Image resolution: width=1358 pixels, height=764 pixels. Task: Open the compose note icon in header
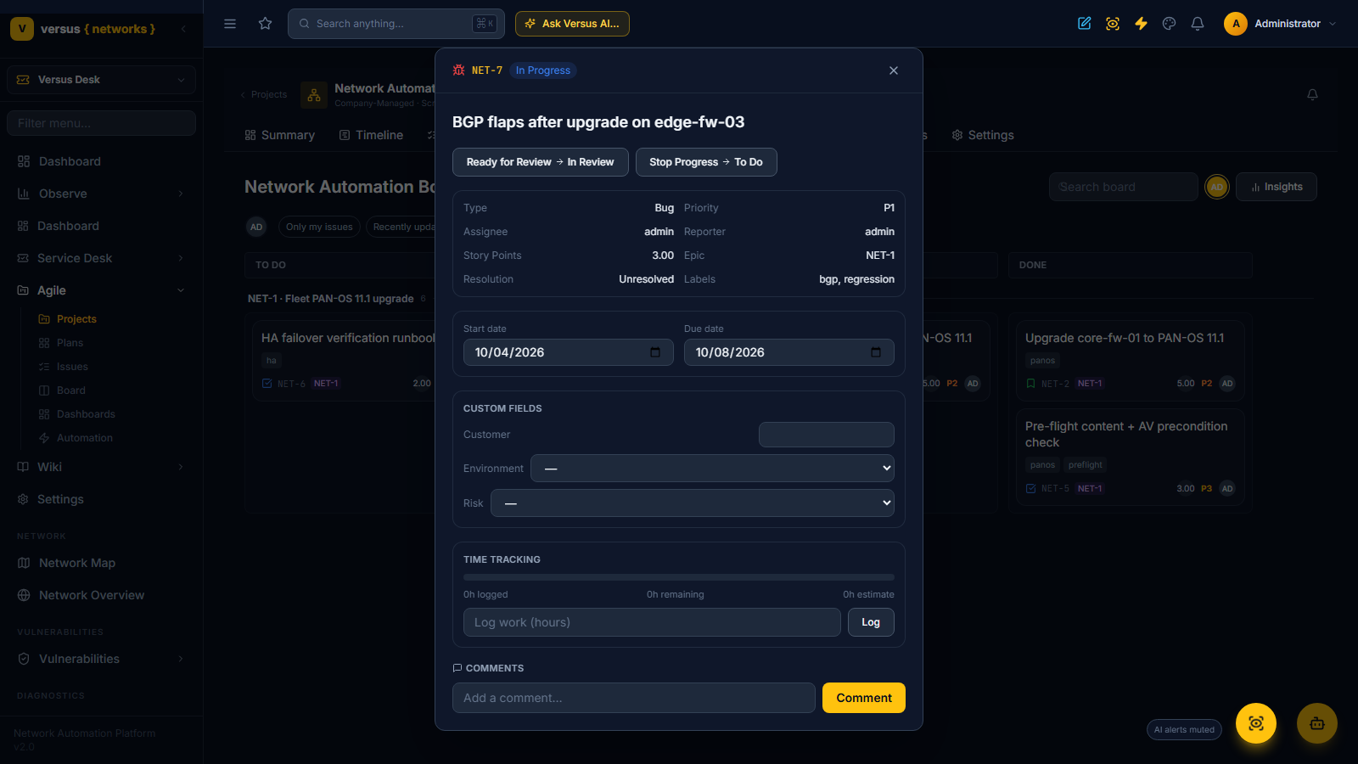(1085, 24)
